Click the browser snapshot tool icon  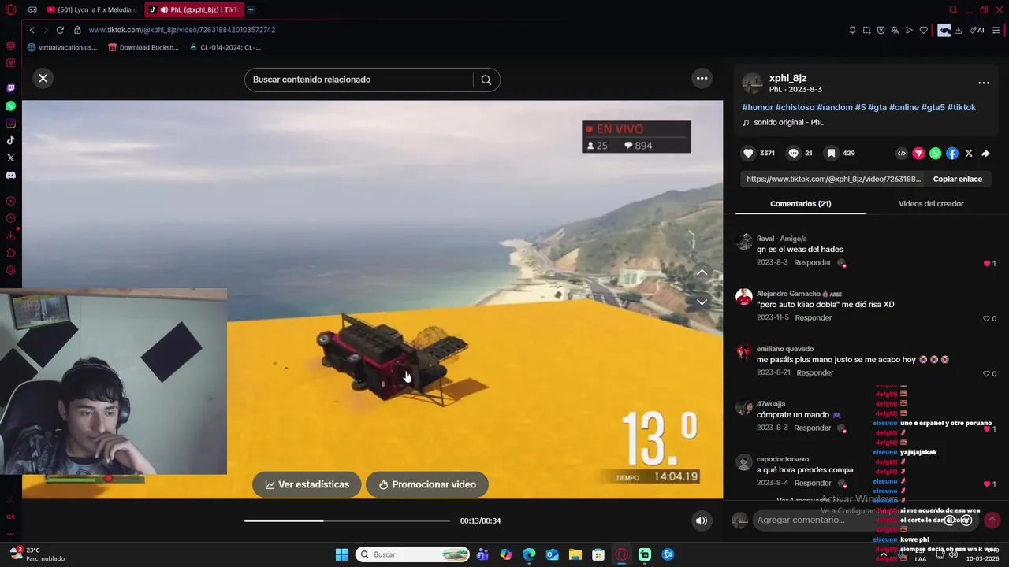[866, 30]
